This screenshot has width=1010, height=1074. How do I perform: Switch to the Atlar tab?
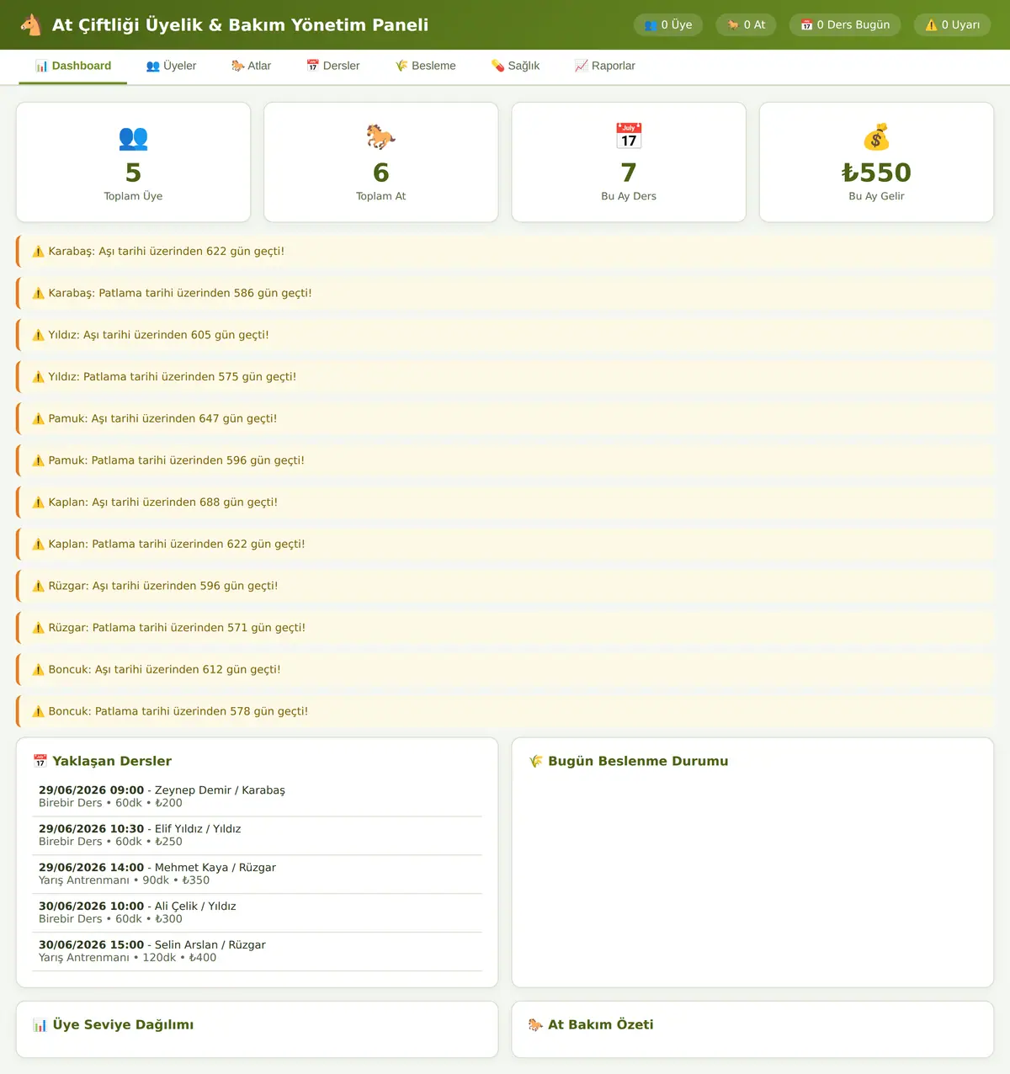251,66
